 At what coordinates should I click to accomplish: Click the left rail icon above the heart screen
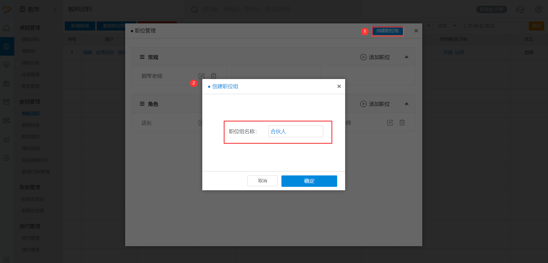pos(7,102)
